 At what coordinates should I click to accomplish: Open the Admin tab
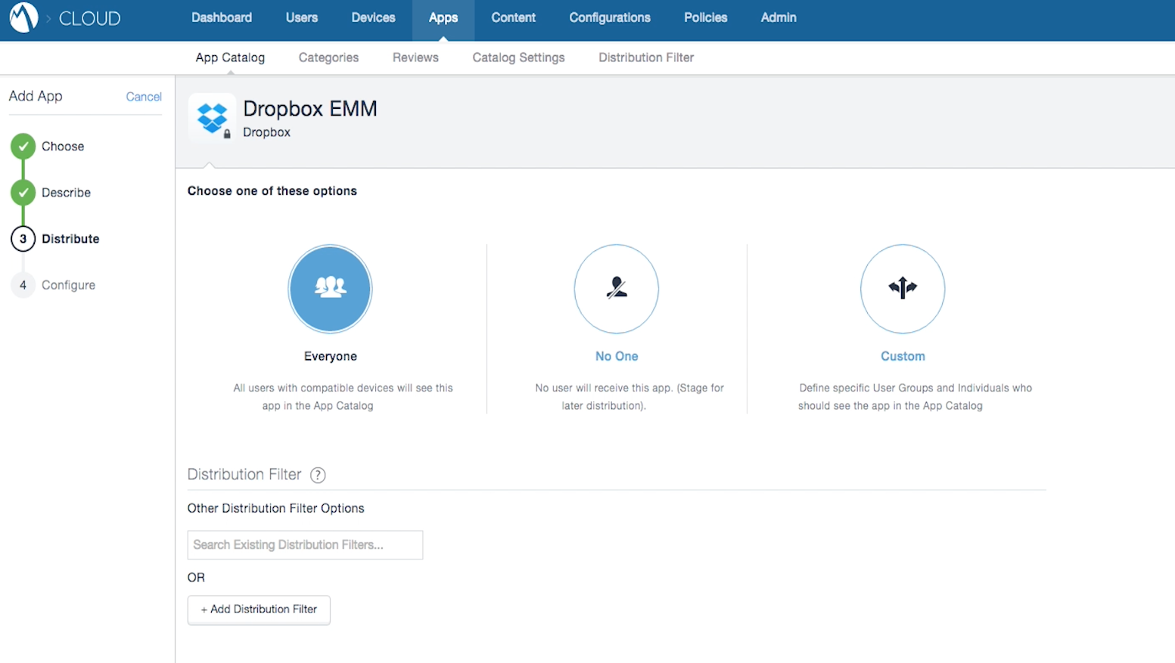pyautogui.click(x=778, y=17)
